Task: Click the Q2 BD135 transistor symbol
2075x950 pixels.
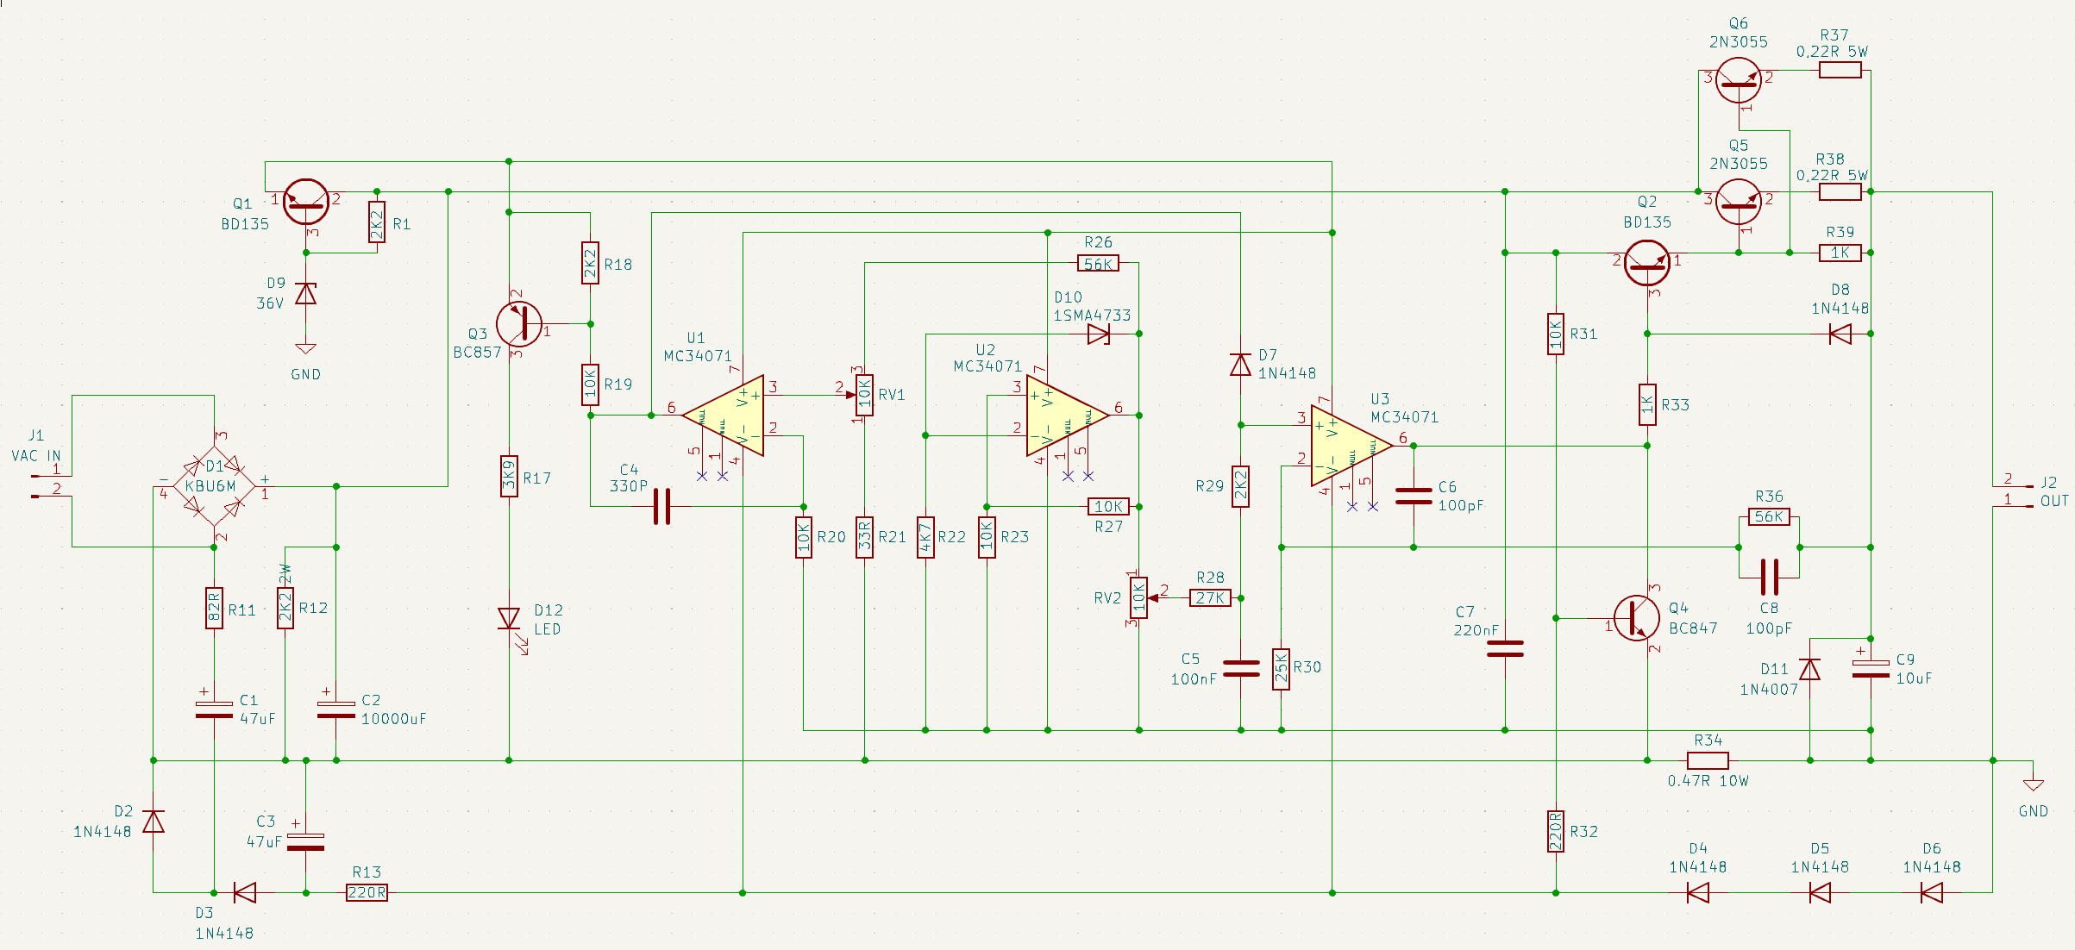Action: (x=1646, y=262)
